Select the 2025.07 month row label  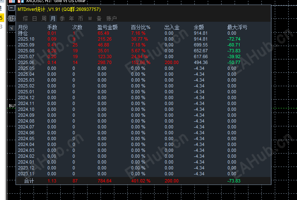[26, 57]
